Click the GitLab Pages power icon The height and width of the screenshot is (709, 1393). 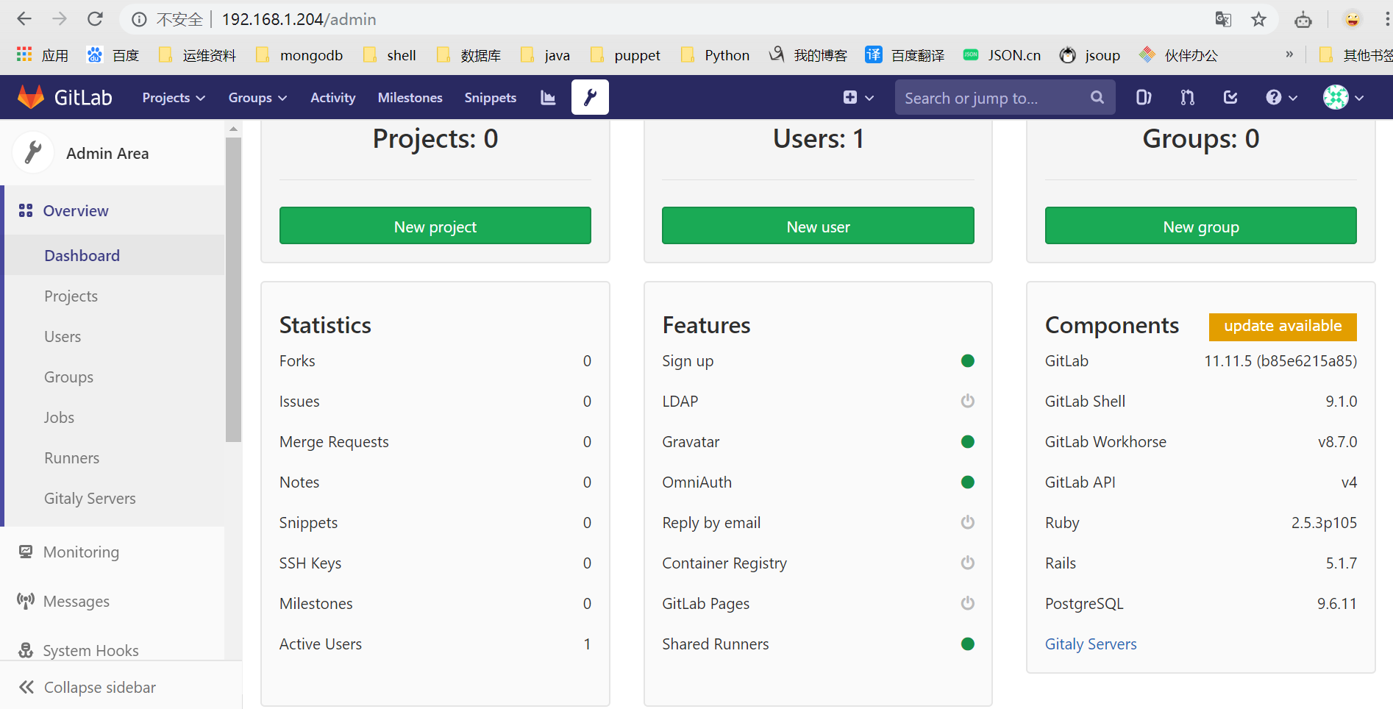point(968,603)
